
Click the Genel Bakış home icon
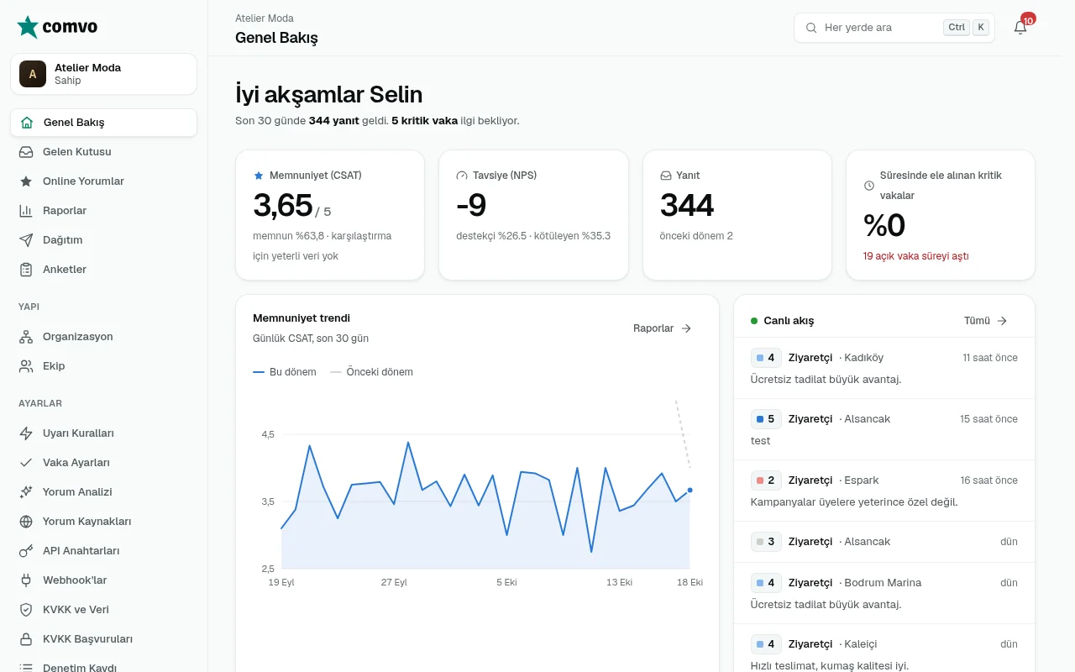tap(27, 123)
